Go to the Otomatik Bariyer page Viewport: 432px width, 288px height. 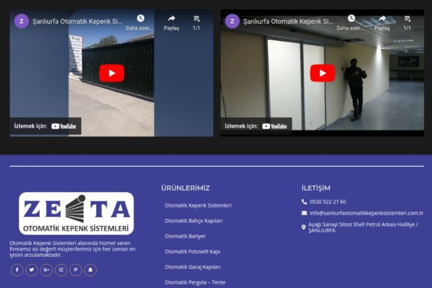click(185, 236)
